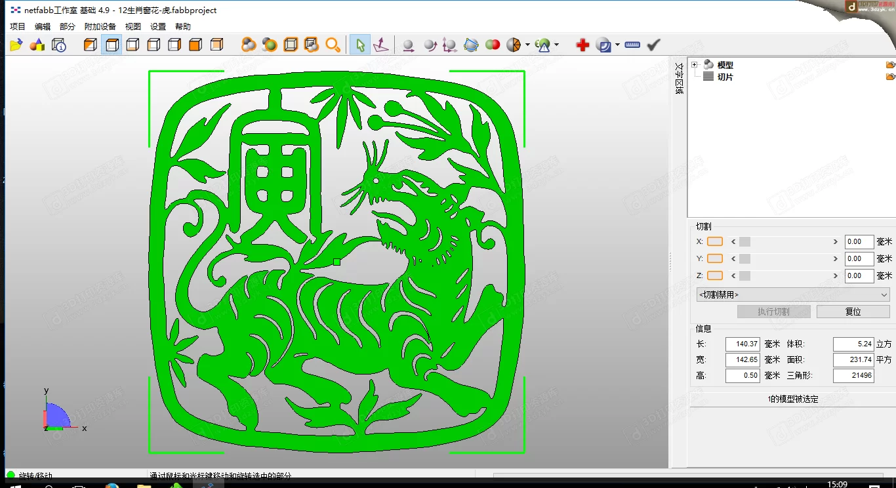Click the Y cut value field
This screenshot has width=896, height=488.
pos(859,258)
